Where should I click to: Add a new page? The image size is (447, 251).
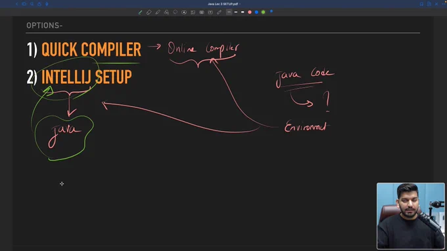pyautogui.click(x=429, y=4)
